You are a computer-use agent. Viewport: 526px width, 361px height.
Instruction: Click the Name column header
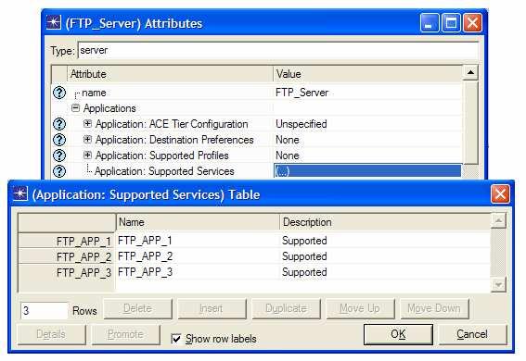[198, 222]
